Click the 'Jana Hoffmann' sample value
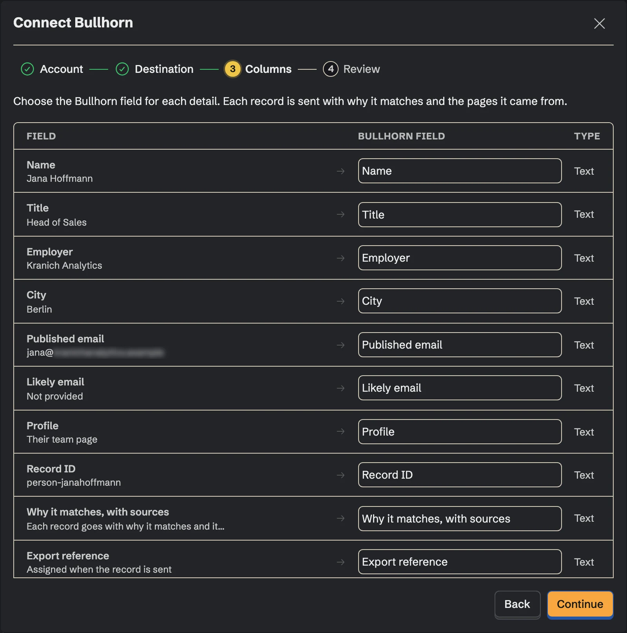The image size is (627, 633). pyautogui.click(x=60, y=179)
